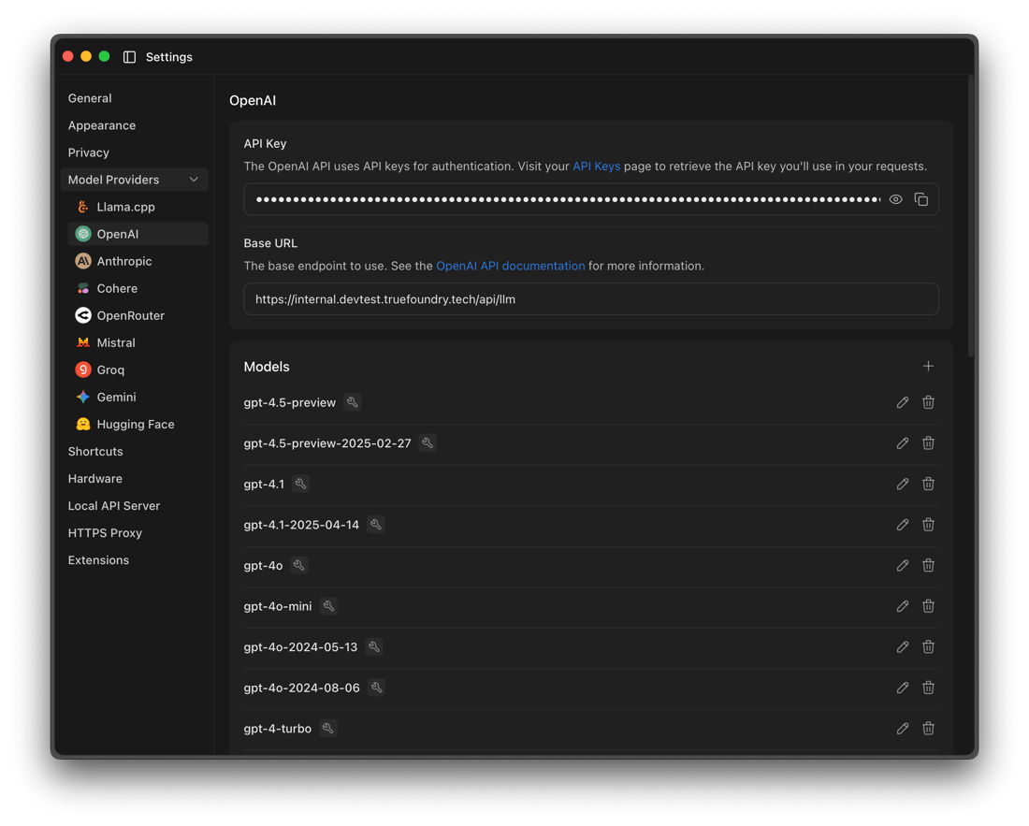Click the tools wrench badge on gpt-4.5-preview
This screenshot has height=826, width=1029.
[353, 402]
